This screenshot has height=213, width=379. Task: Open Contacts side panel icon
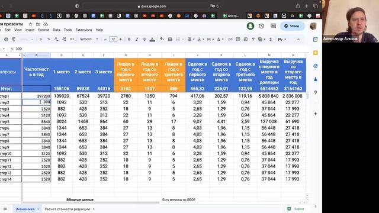click(316, 79)
